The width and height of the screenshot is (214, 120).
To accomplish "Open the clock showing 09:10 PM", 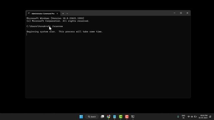I will coord(203,117).
